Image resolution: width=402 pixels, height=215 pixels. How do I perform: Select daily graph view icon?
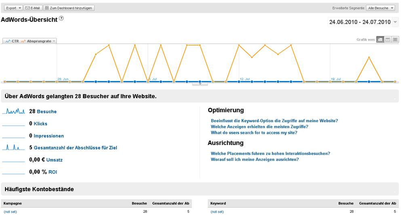(380, 40)
